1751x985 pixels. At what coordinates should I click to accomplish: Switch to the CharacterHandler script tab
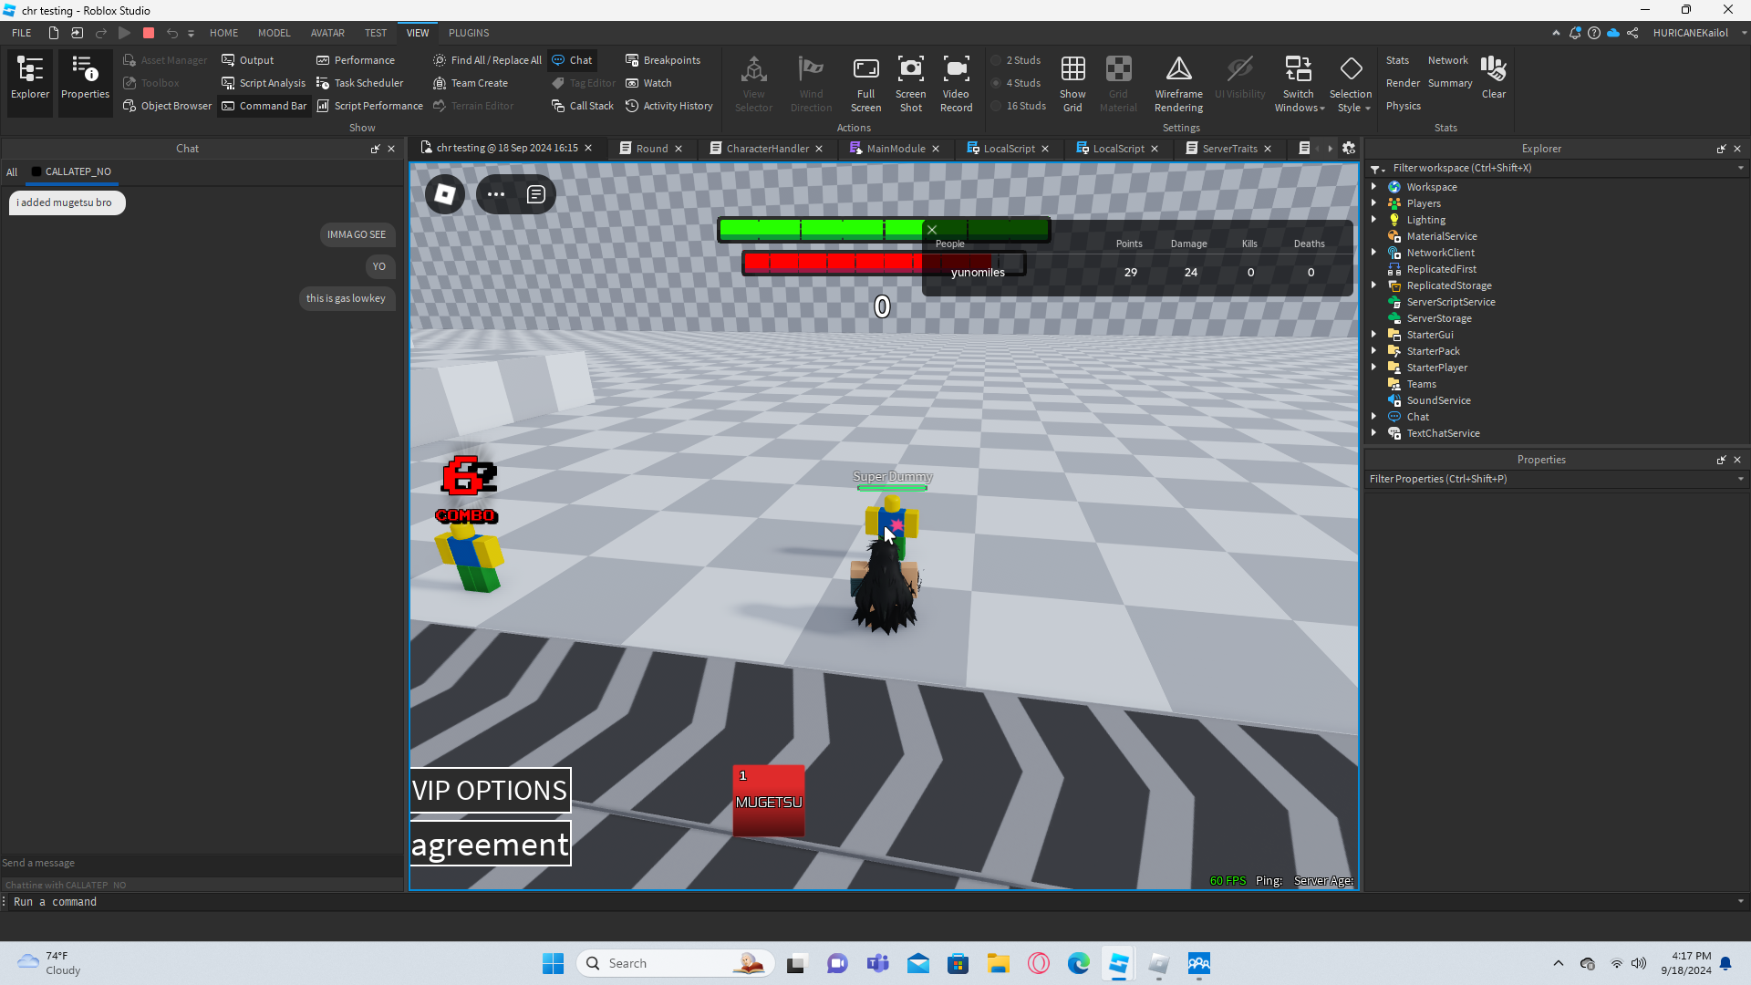767,149
